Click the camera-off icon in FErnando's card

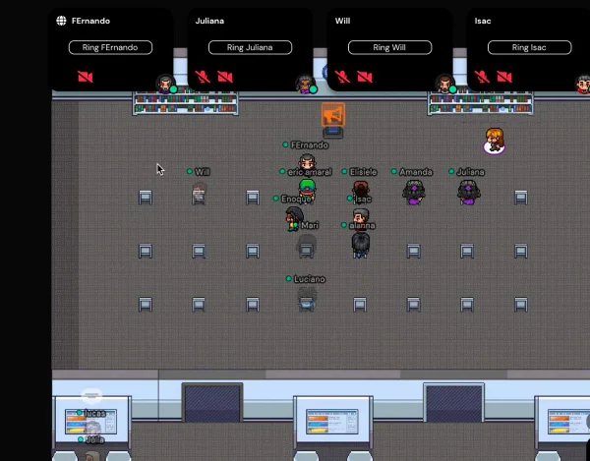tap(86, 77)
